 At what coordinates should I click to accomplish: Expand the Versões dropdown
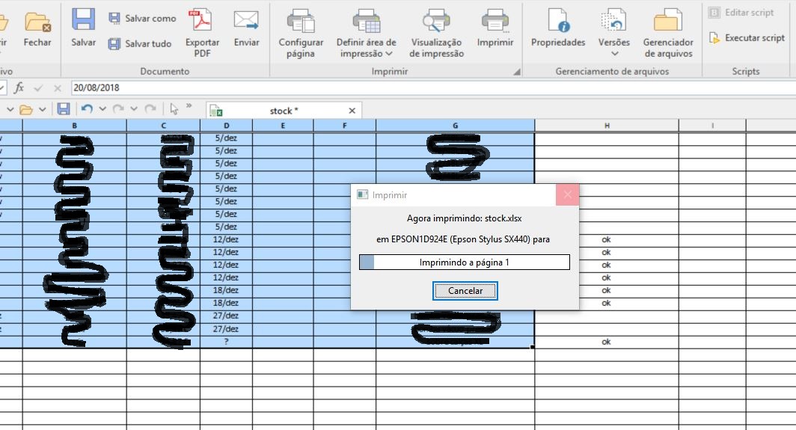click(x=614, y=53)
